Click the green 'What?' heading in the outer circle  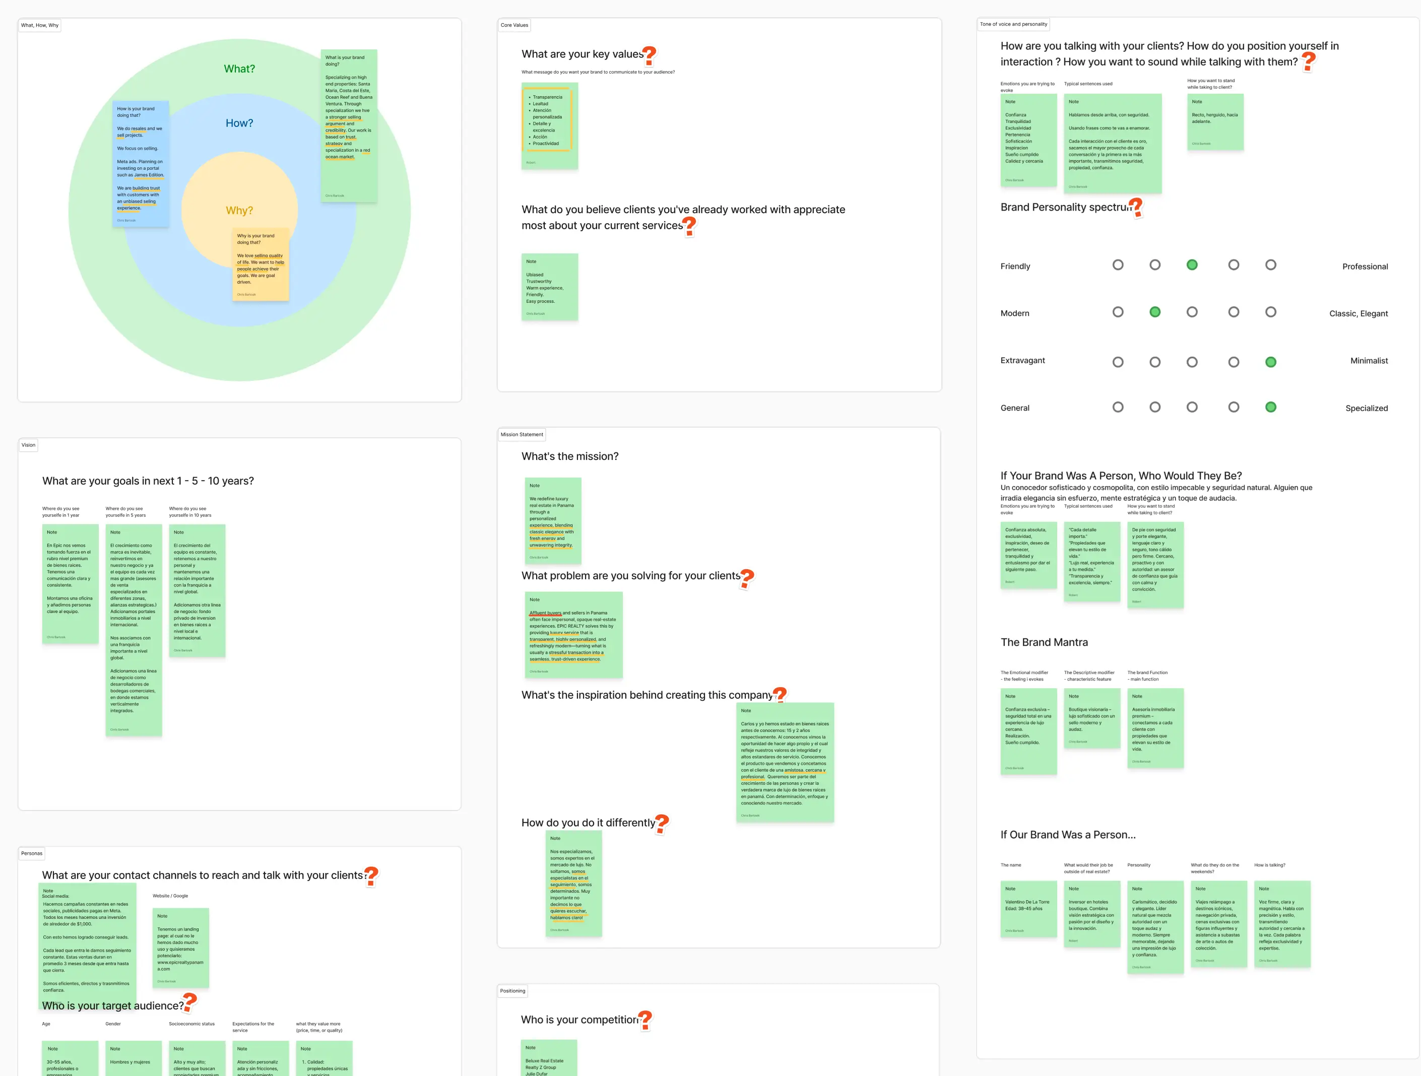point(240,69)
